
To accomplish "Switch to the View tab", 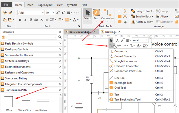I will coord(60,5).
